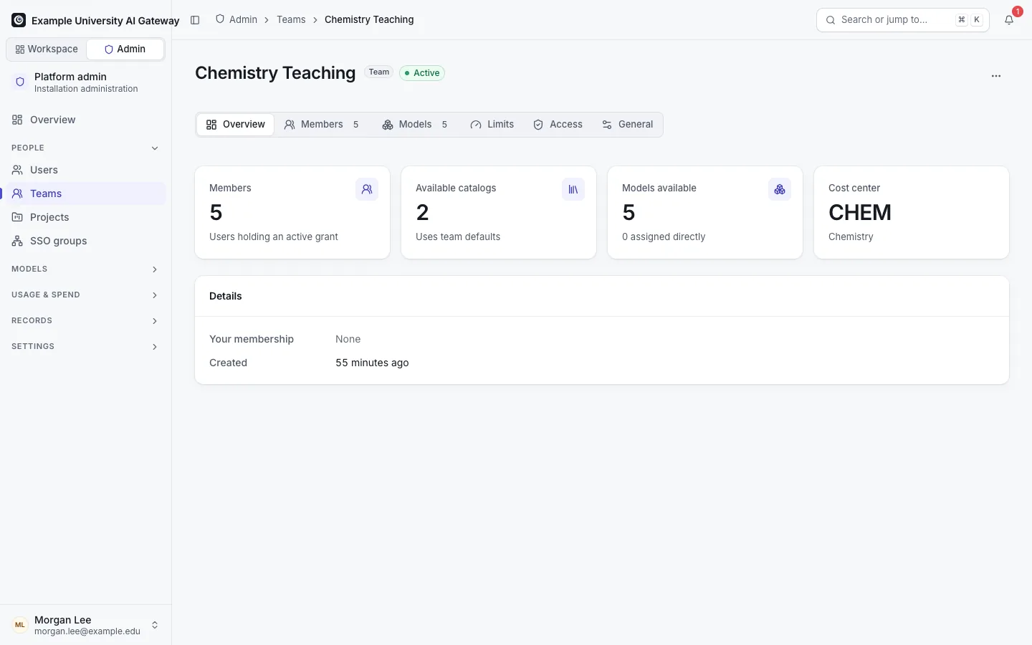Viewport: 1032px width, 645px height.
Task: Open the General tab
Action: pos(627,125)
